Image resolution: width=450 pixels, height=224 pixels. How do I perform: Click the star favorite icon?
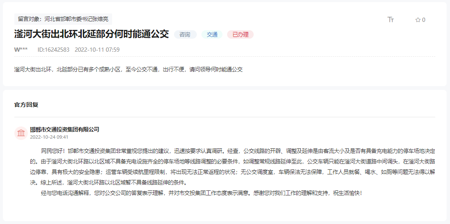coord(418,20)
